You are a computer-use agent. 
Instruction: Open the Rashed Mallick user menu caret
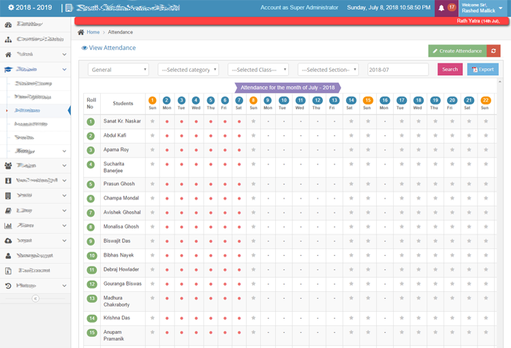501,8
